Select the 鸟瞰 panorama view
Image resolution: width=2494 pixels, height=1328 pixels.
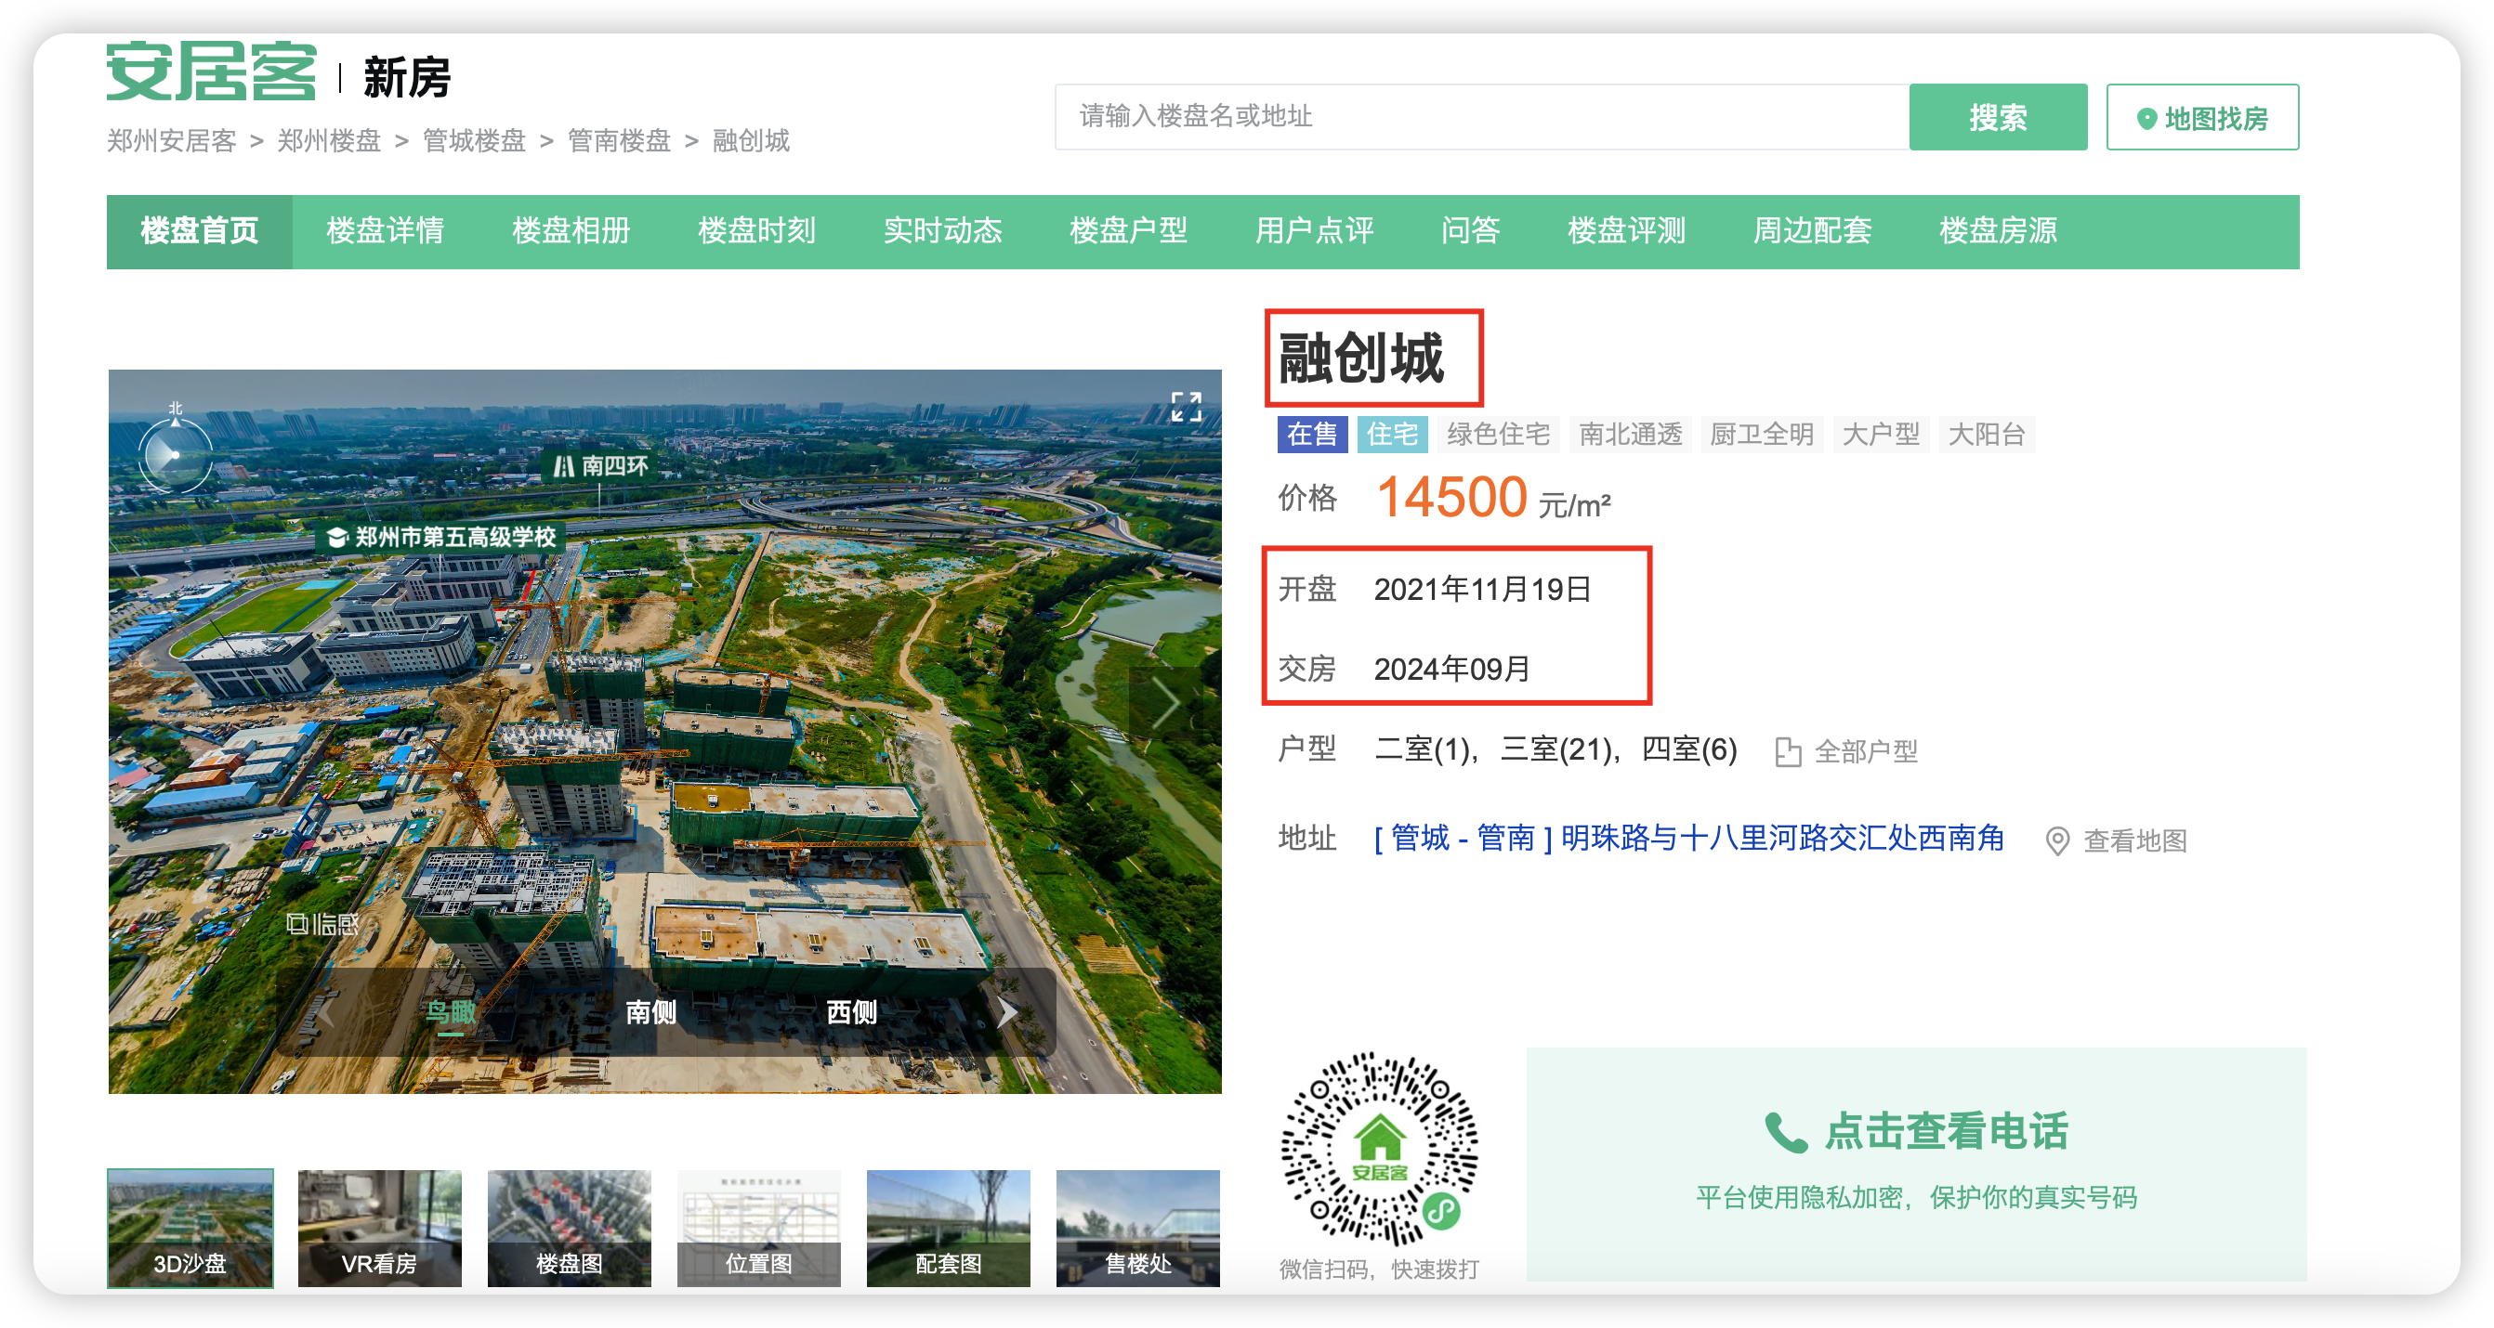[450, 1012]
